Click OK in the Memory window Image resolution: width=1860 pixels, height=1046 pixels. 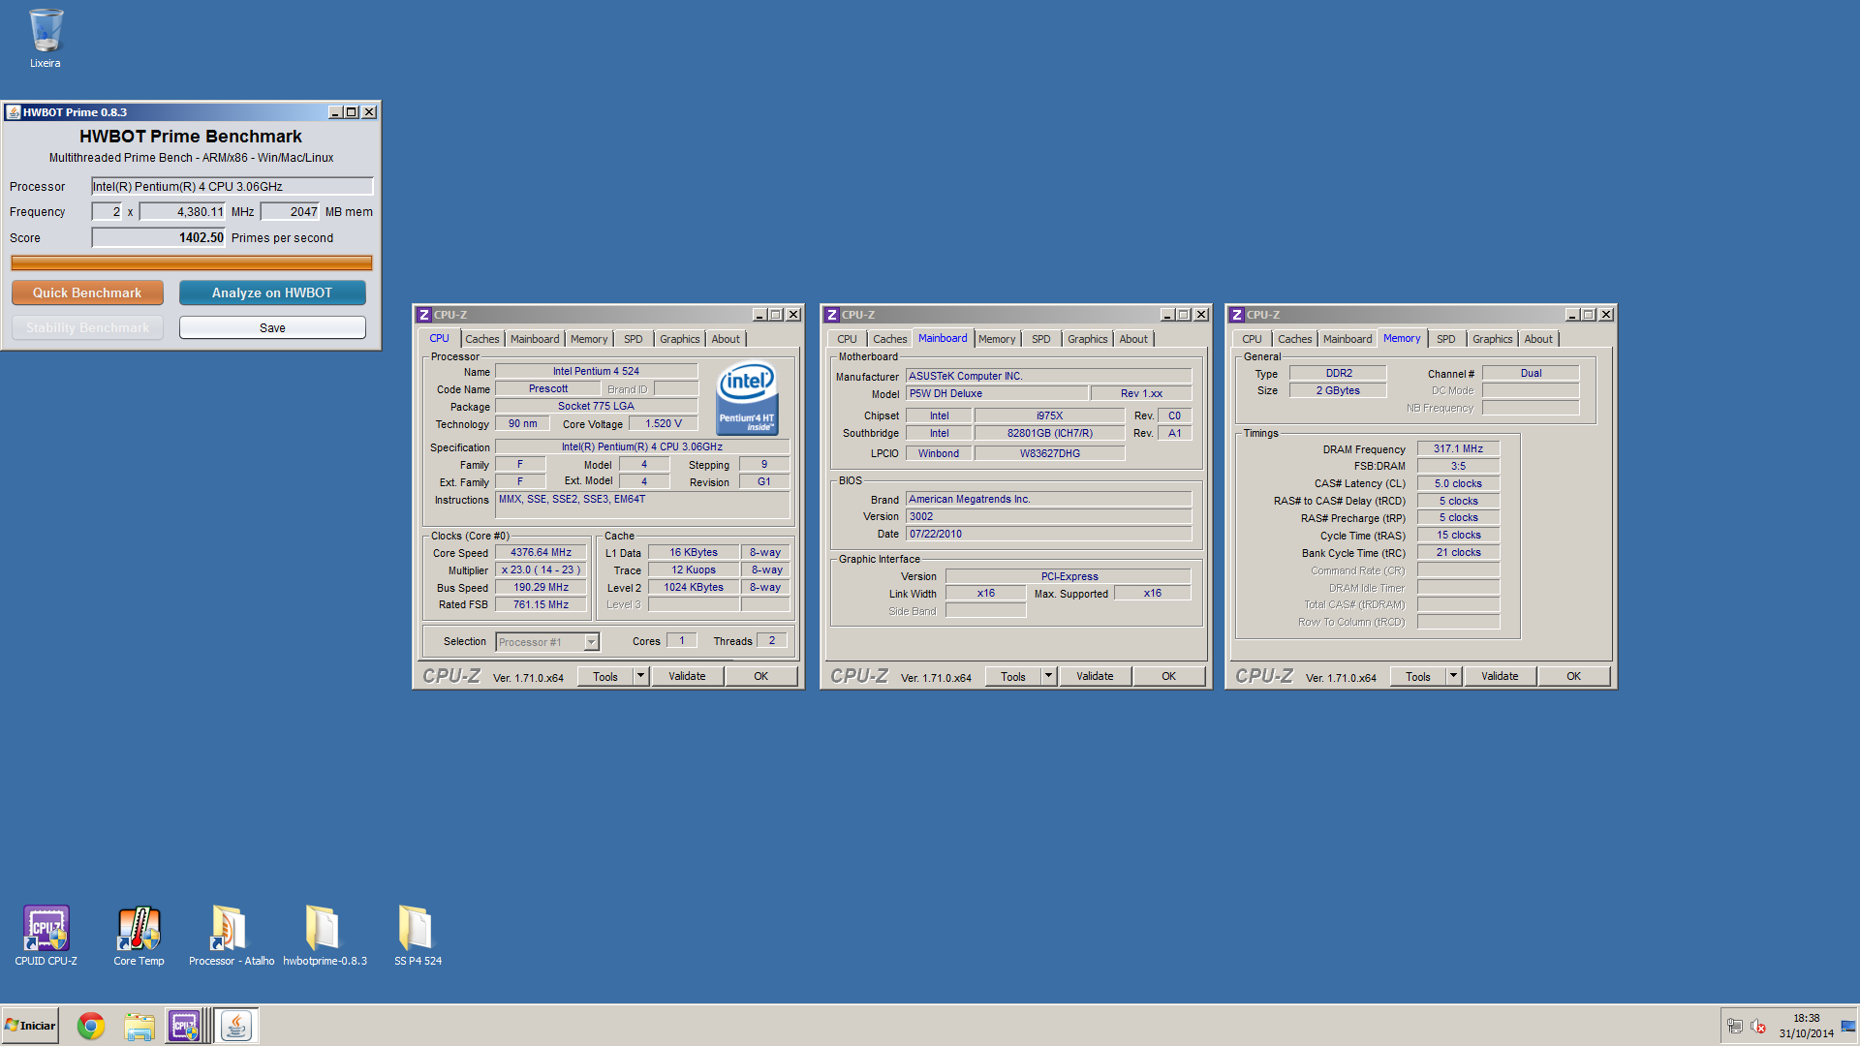coord(1573,676)
